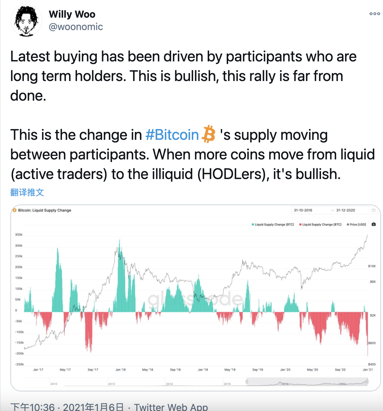Click the orange Bitcoin icon beside chart title

click(14, 210)
